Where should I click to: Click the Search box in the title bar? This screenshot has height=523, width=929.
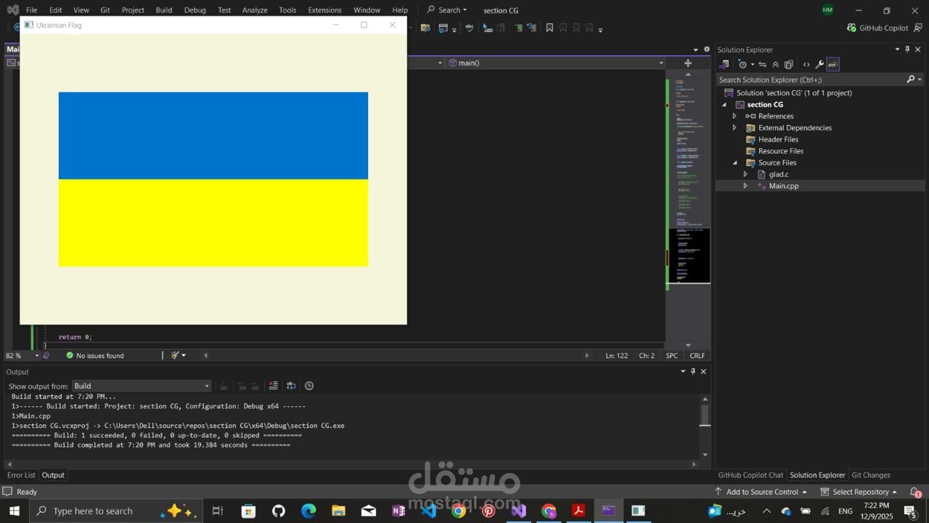[447, 10]
